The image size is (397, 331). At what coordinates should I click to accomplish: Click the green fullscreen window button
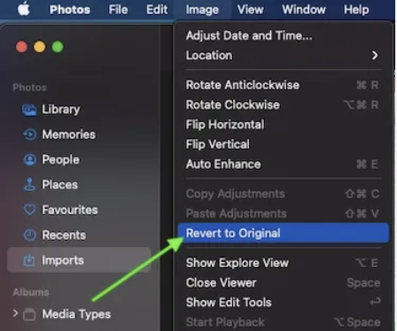click(58, 47)
